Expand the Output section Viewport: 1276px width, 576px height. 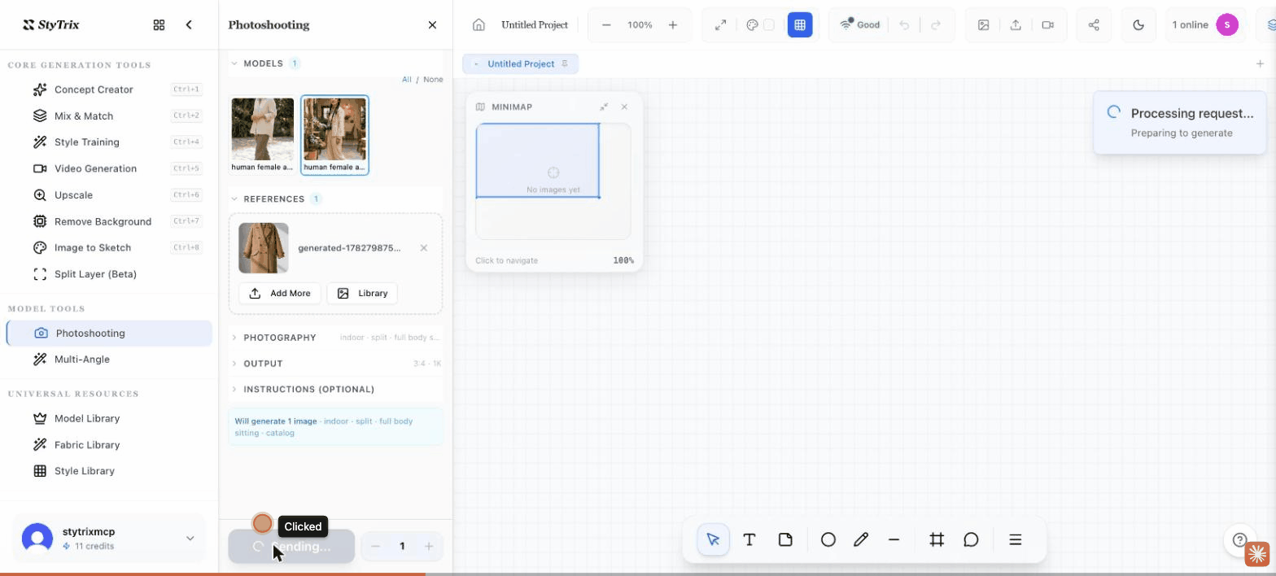tap(336, 364)
